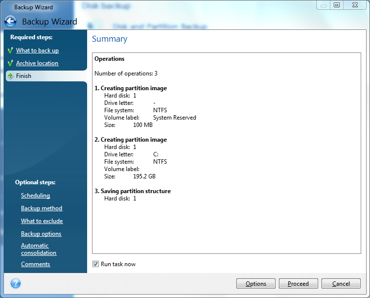Click the 195.2 GB size value

coord(144,176)
